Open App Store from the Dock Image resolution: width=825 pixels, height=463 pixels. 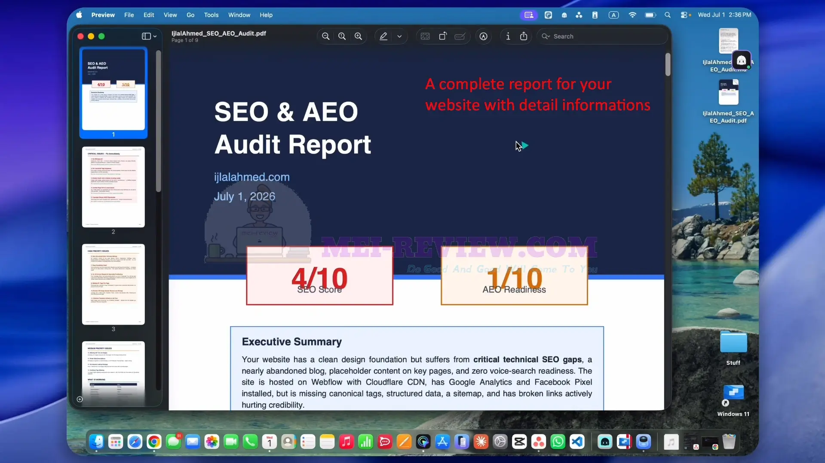442,442
